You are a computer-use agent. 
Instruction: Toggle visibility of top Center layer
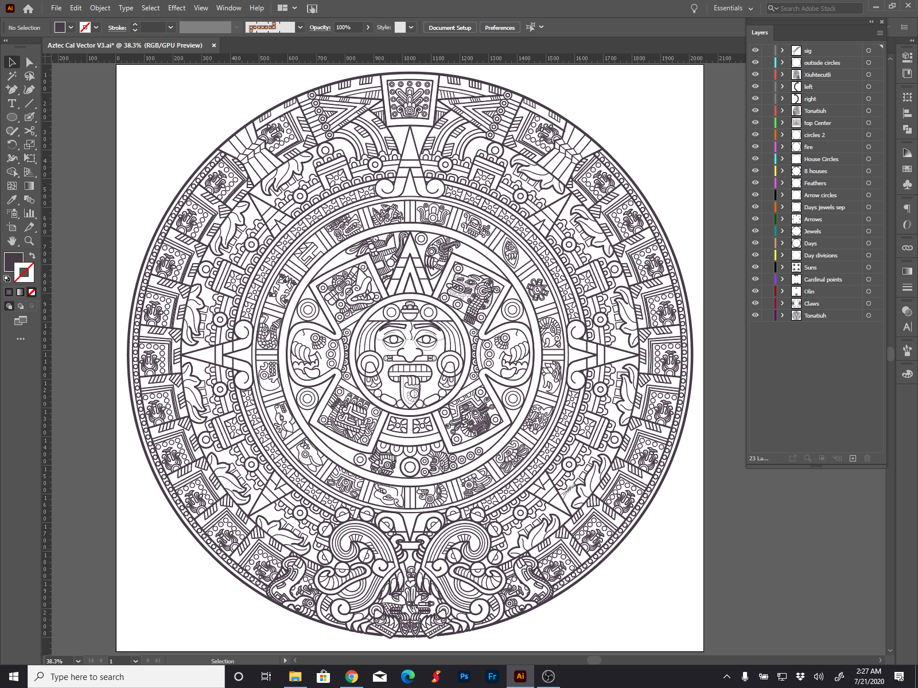pyautogui.click(x=756, y=123)
